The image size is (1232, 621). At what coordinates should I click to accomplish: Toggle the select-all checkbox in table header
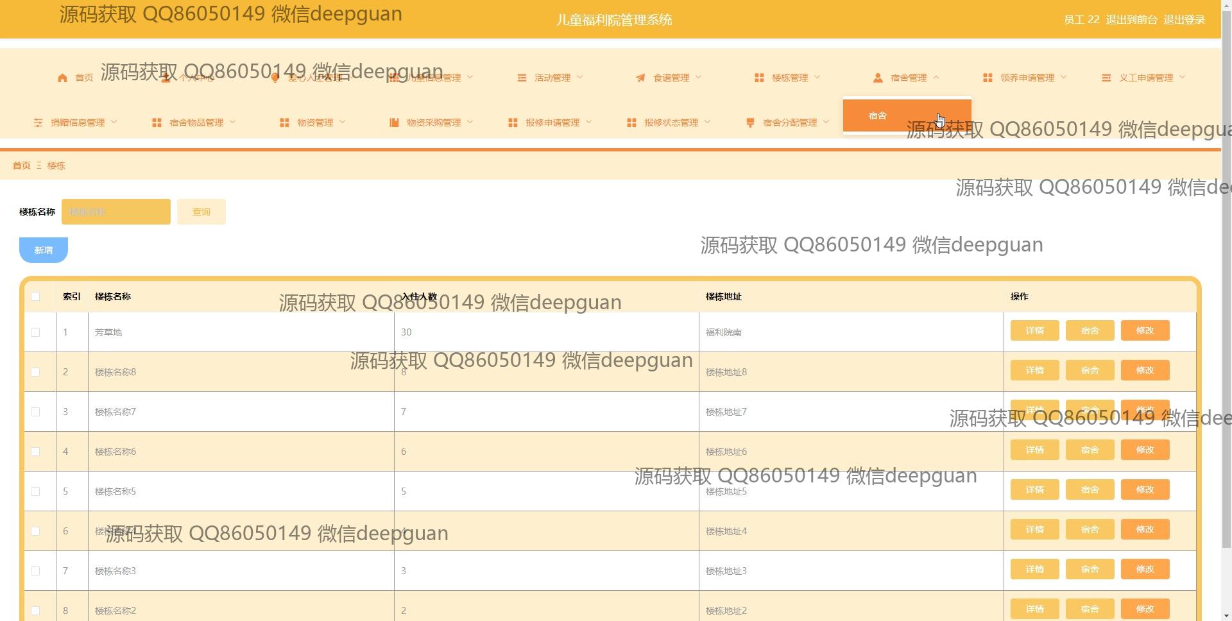coord(35,296)
